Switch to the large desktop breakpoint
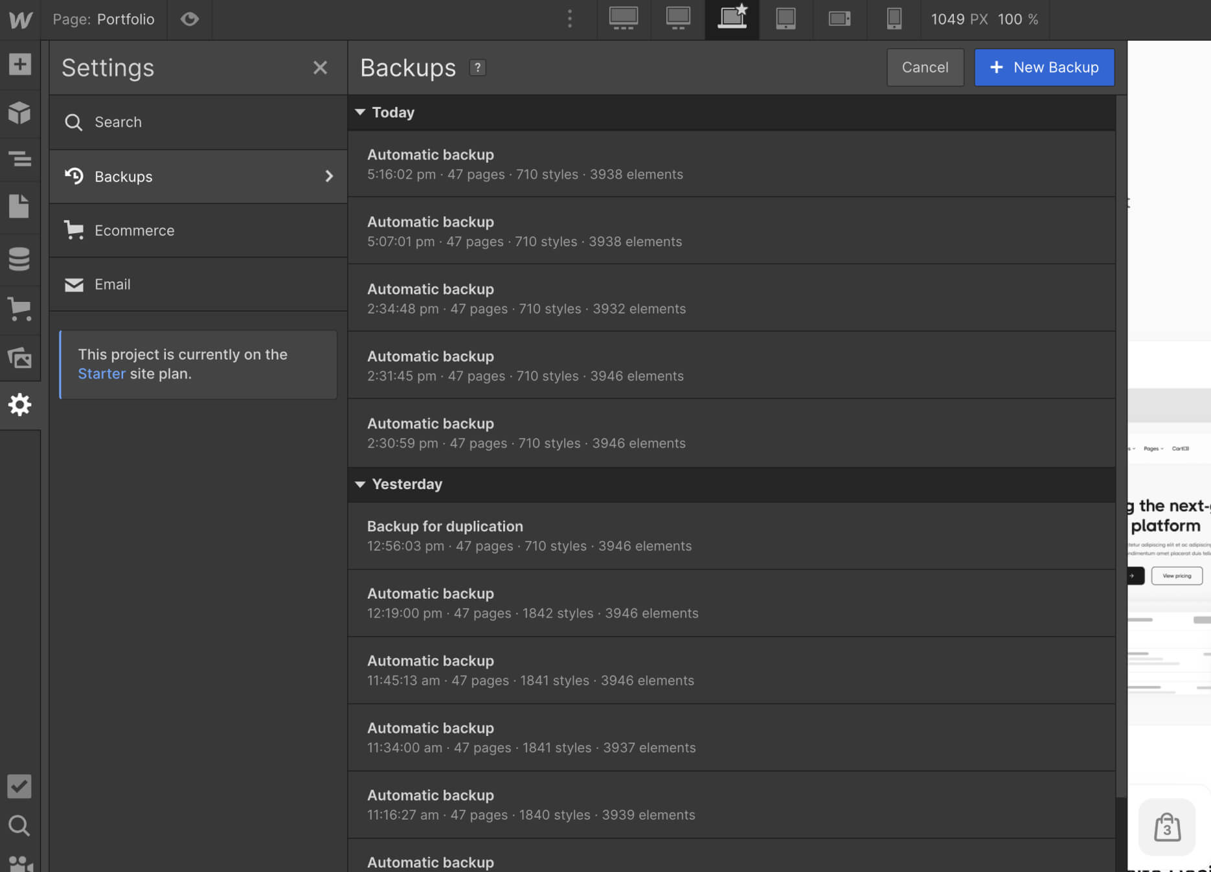 point(624,19)
